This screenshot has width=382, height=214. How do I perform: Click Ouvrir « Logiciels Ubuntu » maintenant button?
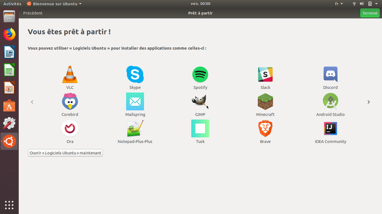point(65,153)
